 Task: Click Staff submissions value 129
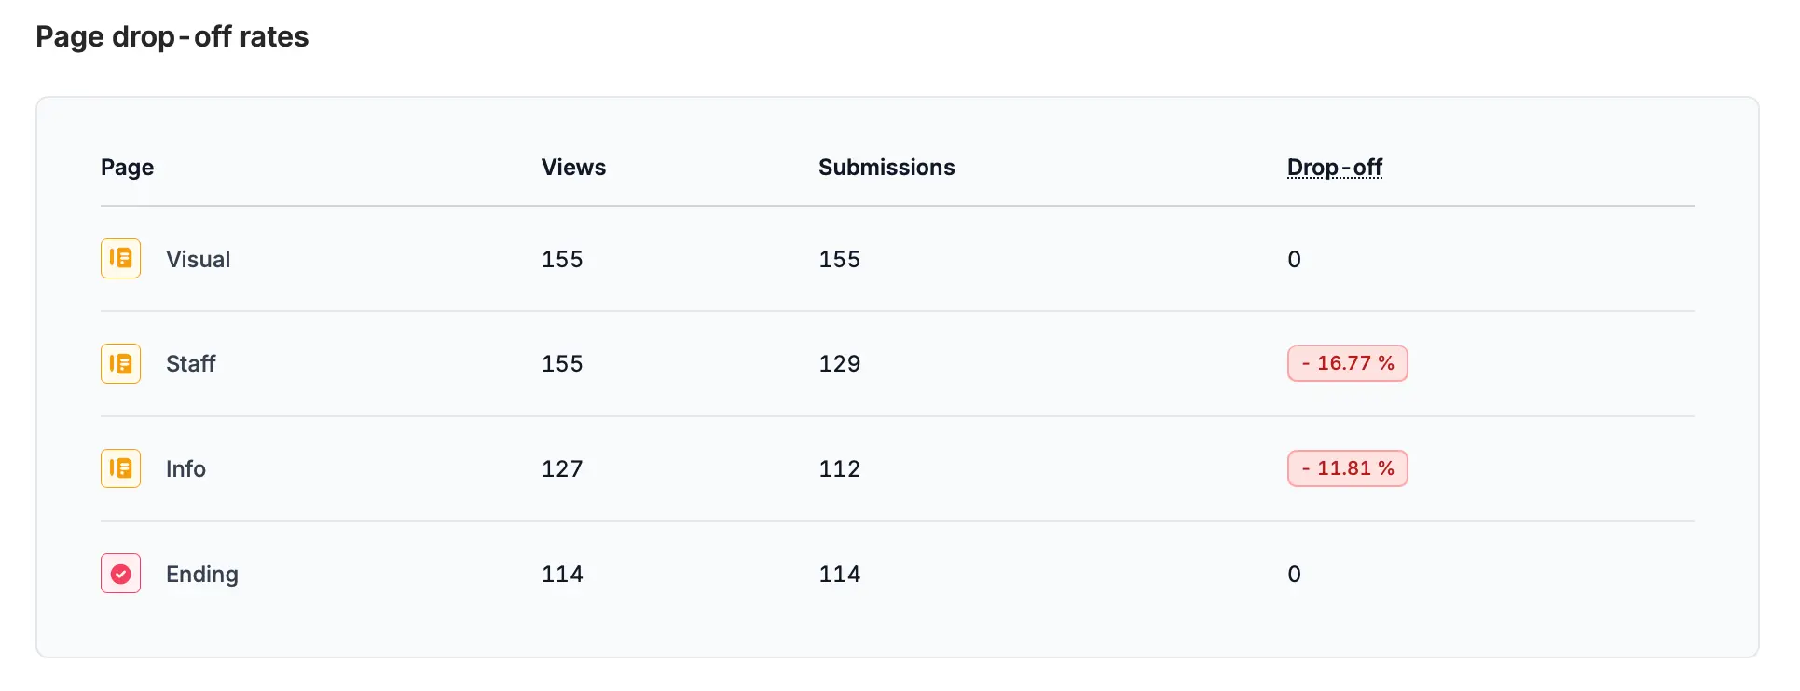pos(840,364)
